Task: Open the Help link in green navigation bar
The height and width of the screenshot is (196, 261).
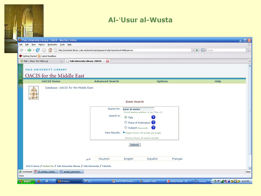Action: [x=218, y=81]
